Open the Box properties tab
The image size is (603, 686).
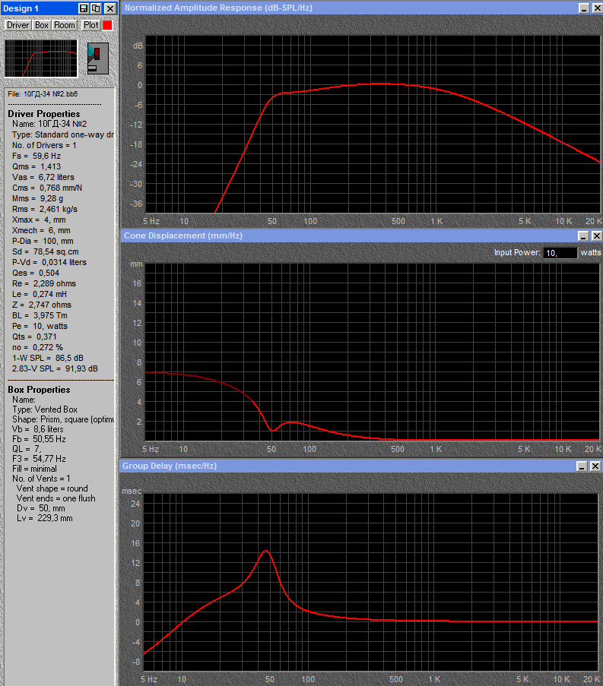(42, 25)
